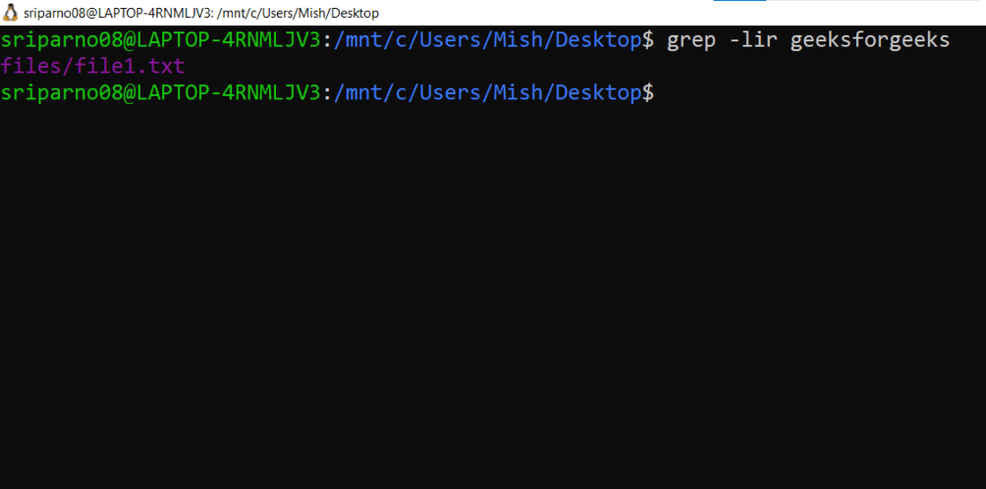
Task: Click the Users folder name in the last prompt path
Action: click(450, 92)
